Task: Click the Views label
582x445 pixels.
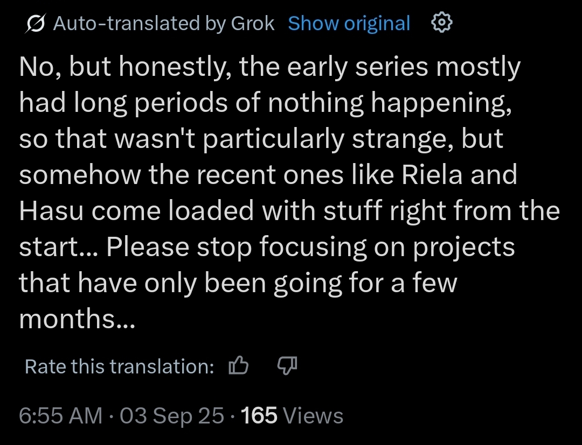Action: click(x=313, y=415)
